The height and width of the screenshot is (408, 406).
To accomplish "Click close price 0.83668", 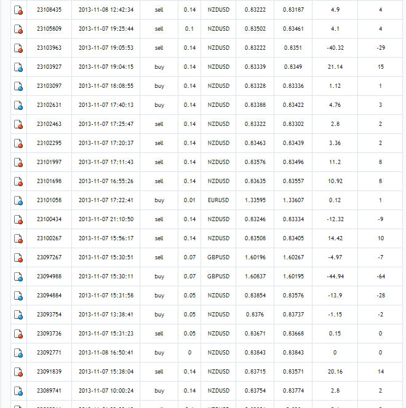I will [293, 333].
